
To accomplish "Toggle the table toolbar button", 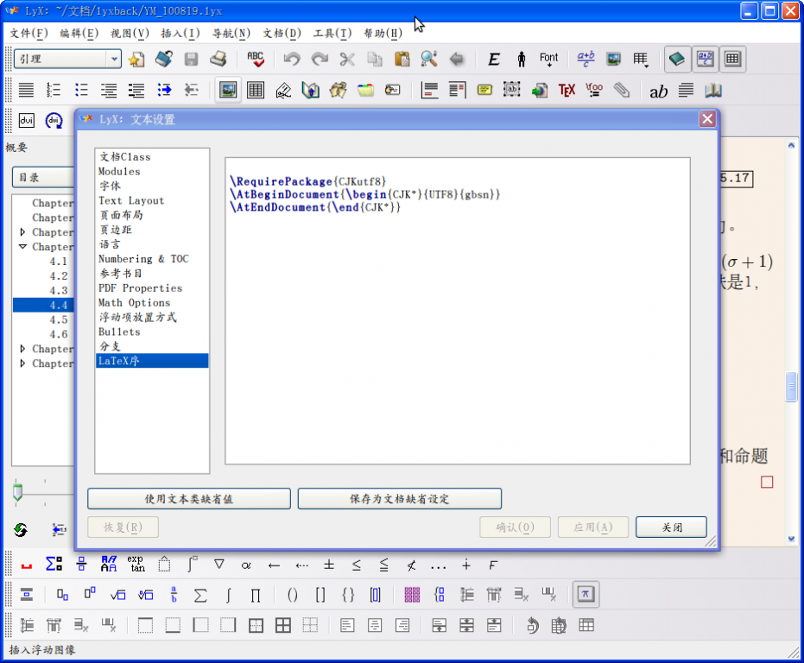I will point(733,59).
